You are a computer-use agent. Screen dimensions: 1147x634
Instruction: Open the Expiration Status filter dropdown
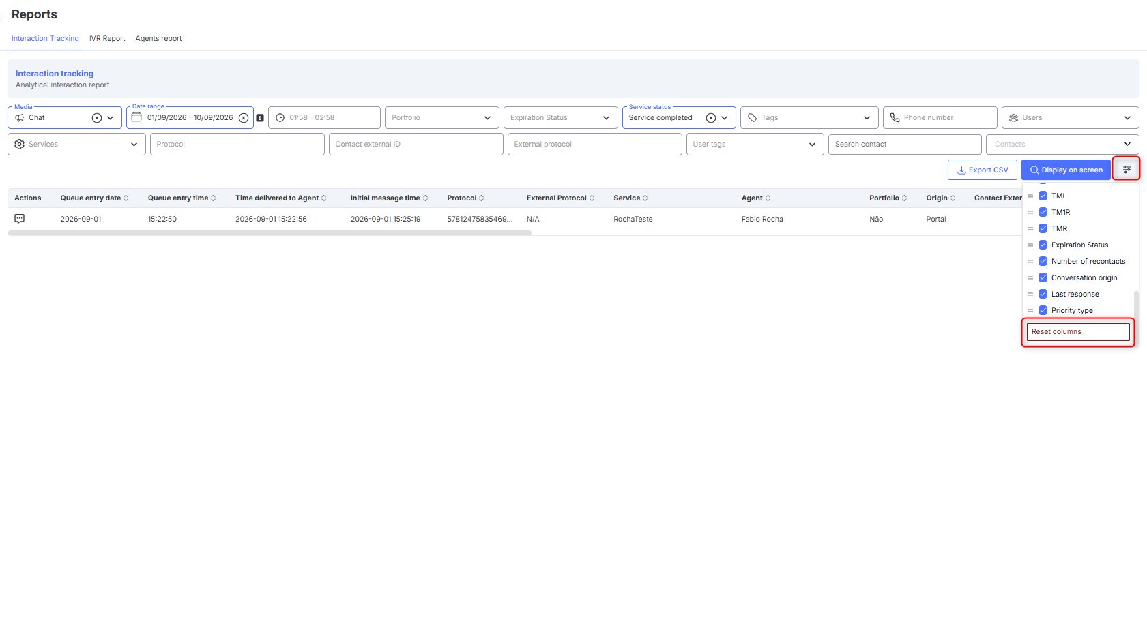(x=560, y=118)
